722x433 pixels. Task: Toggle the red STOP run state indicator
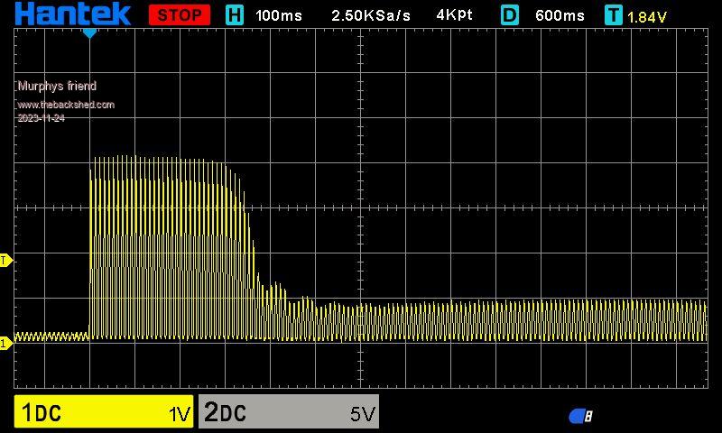(x=179, y=15)
